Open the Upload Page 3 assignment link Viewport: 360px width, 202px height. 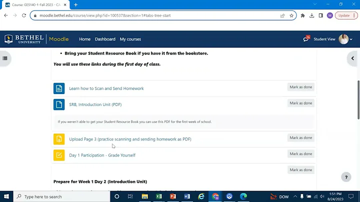click(130, 139)
